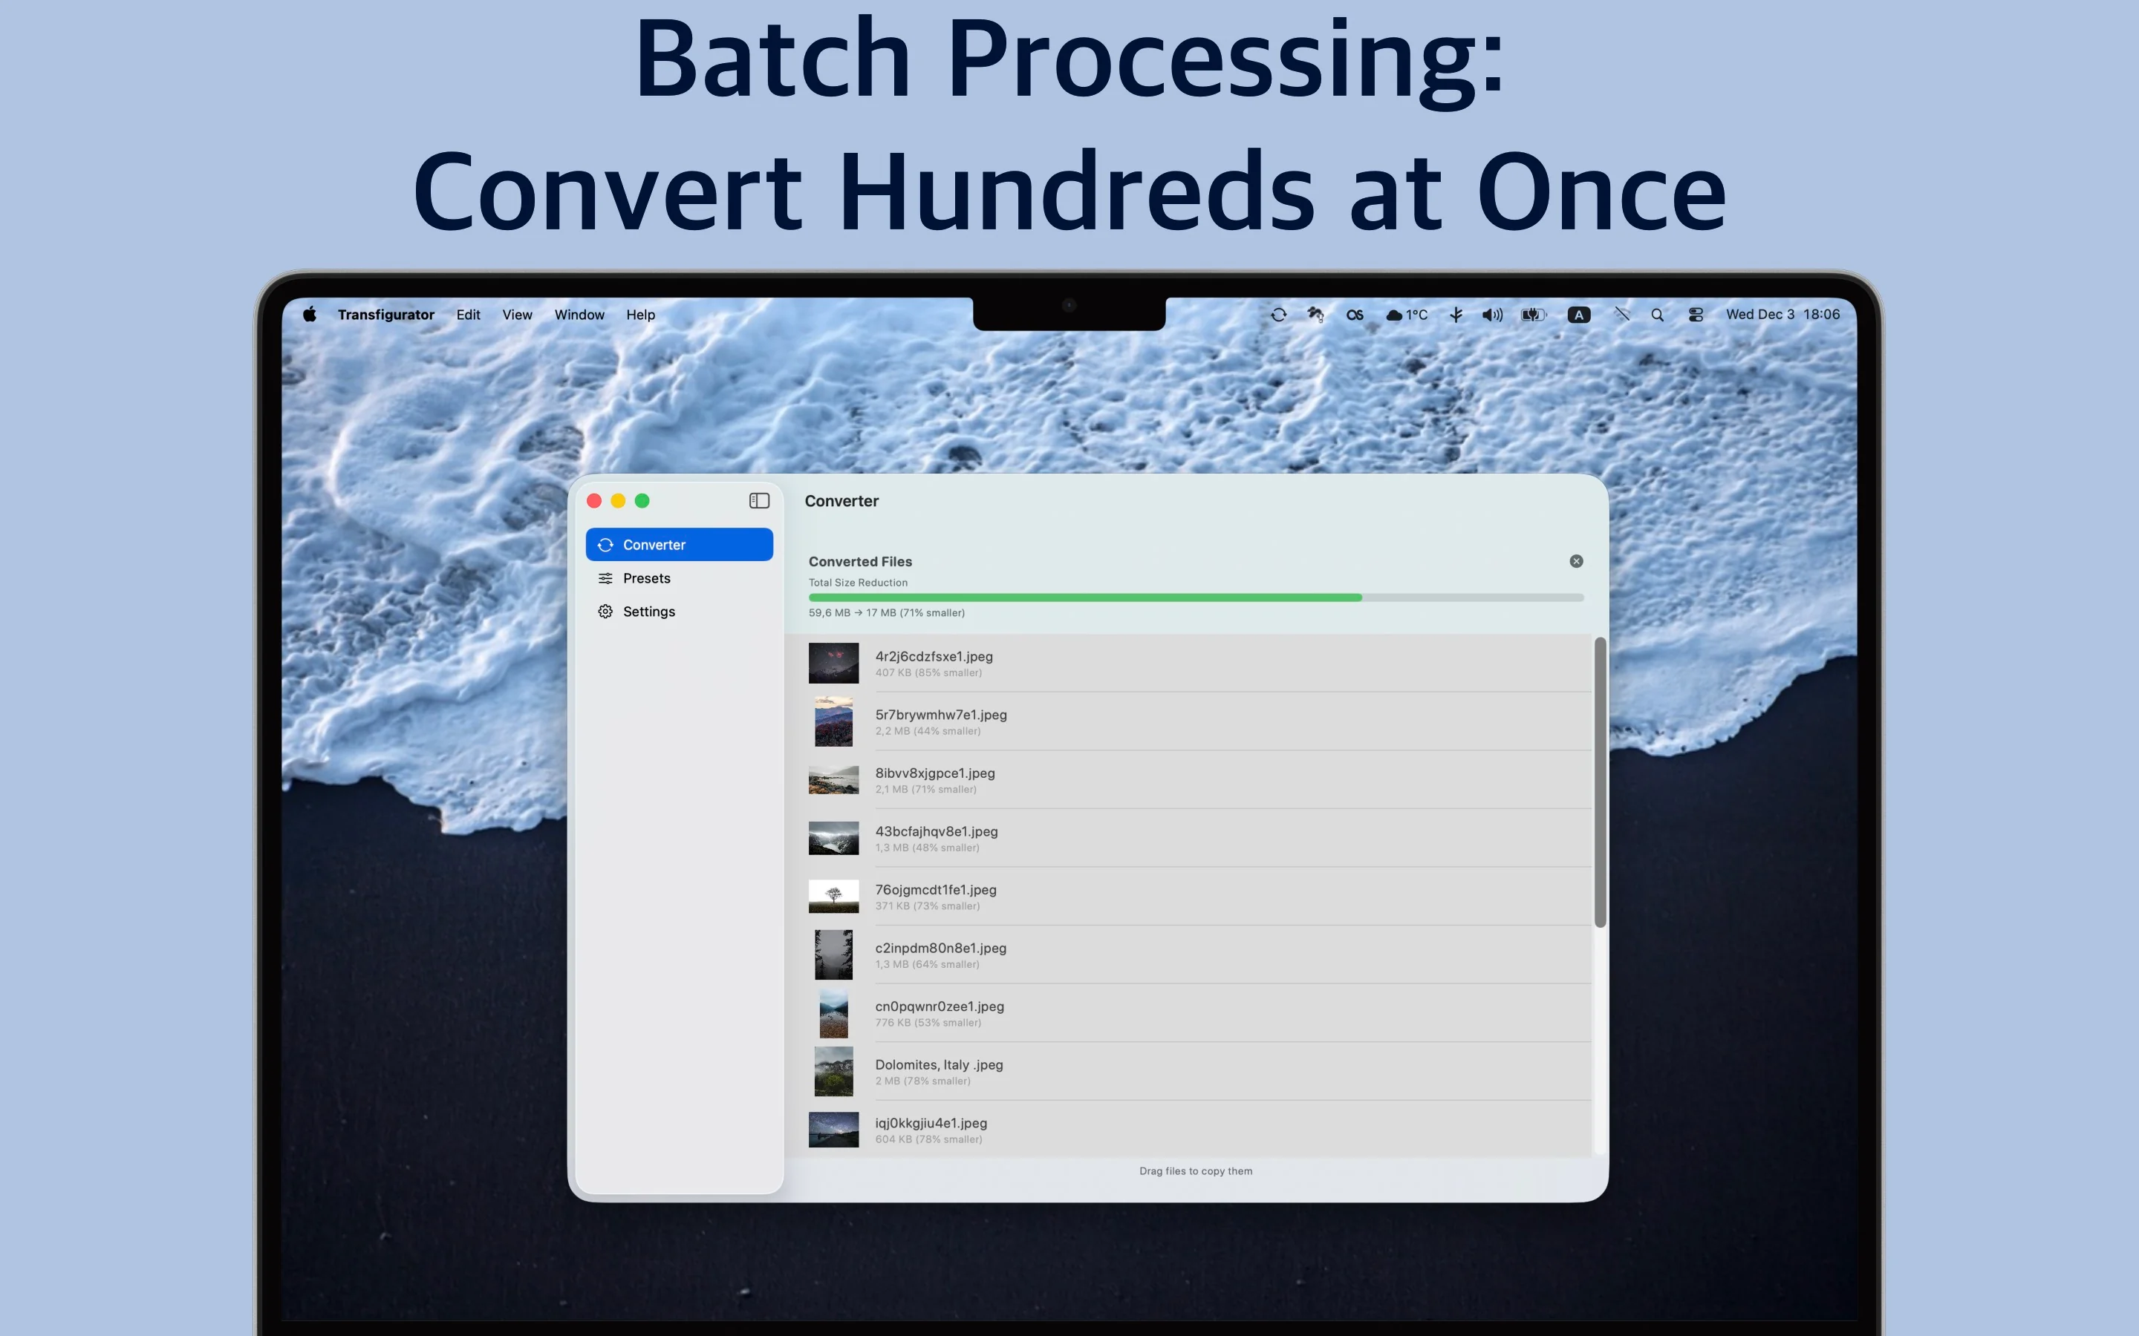
Task: Open Control Center toggles in menu bar
Action: (x=1697, y=315)
